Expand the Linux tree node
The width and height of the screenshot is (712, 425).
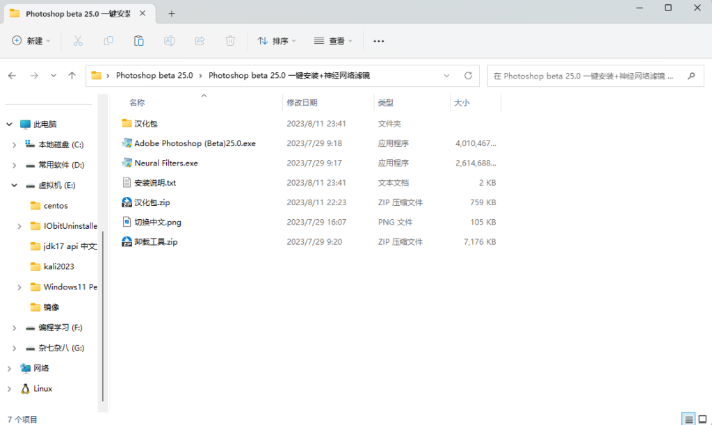point(9,389)
